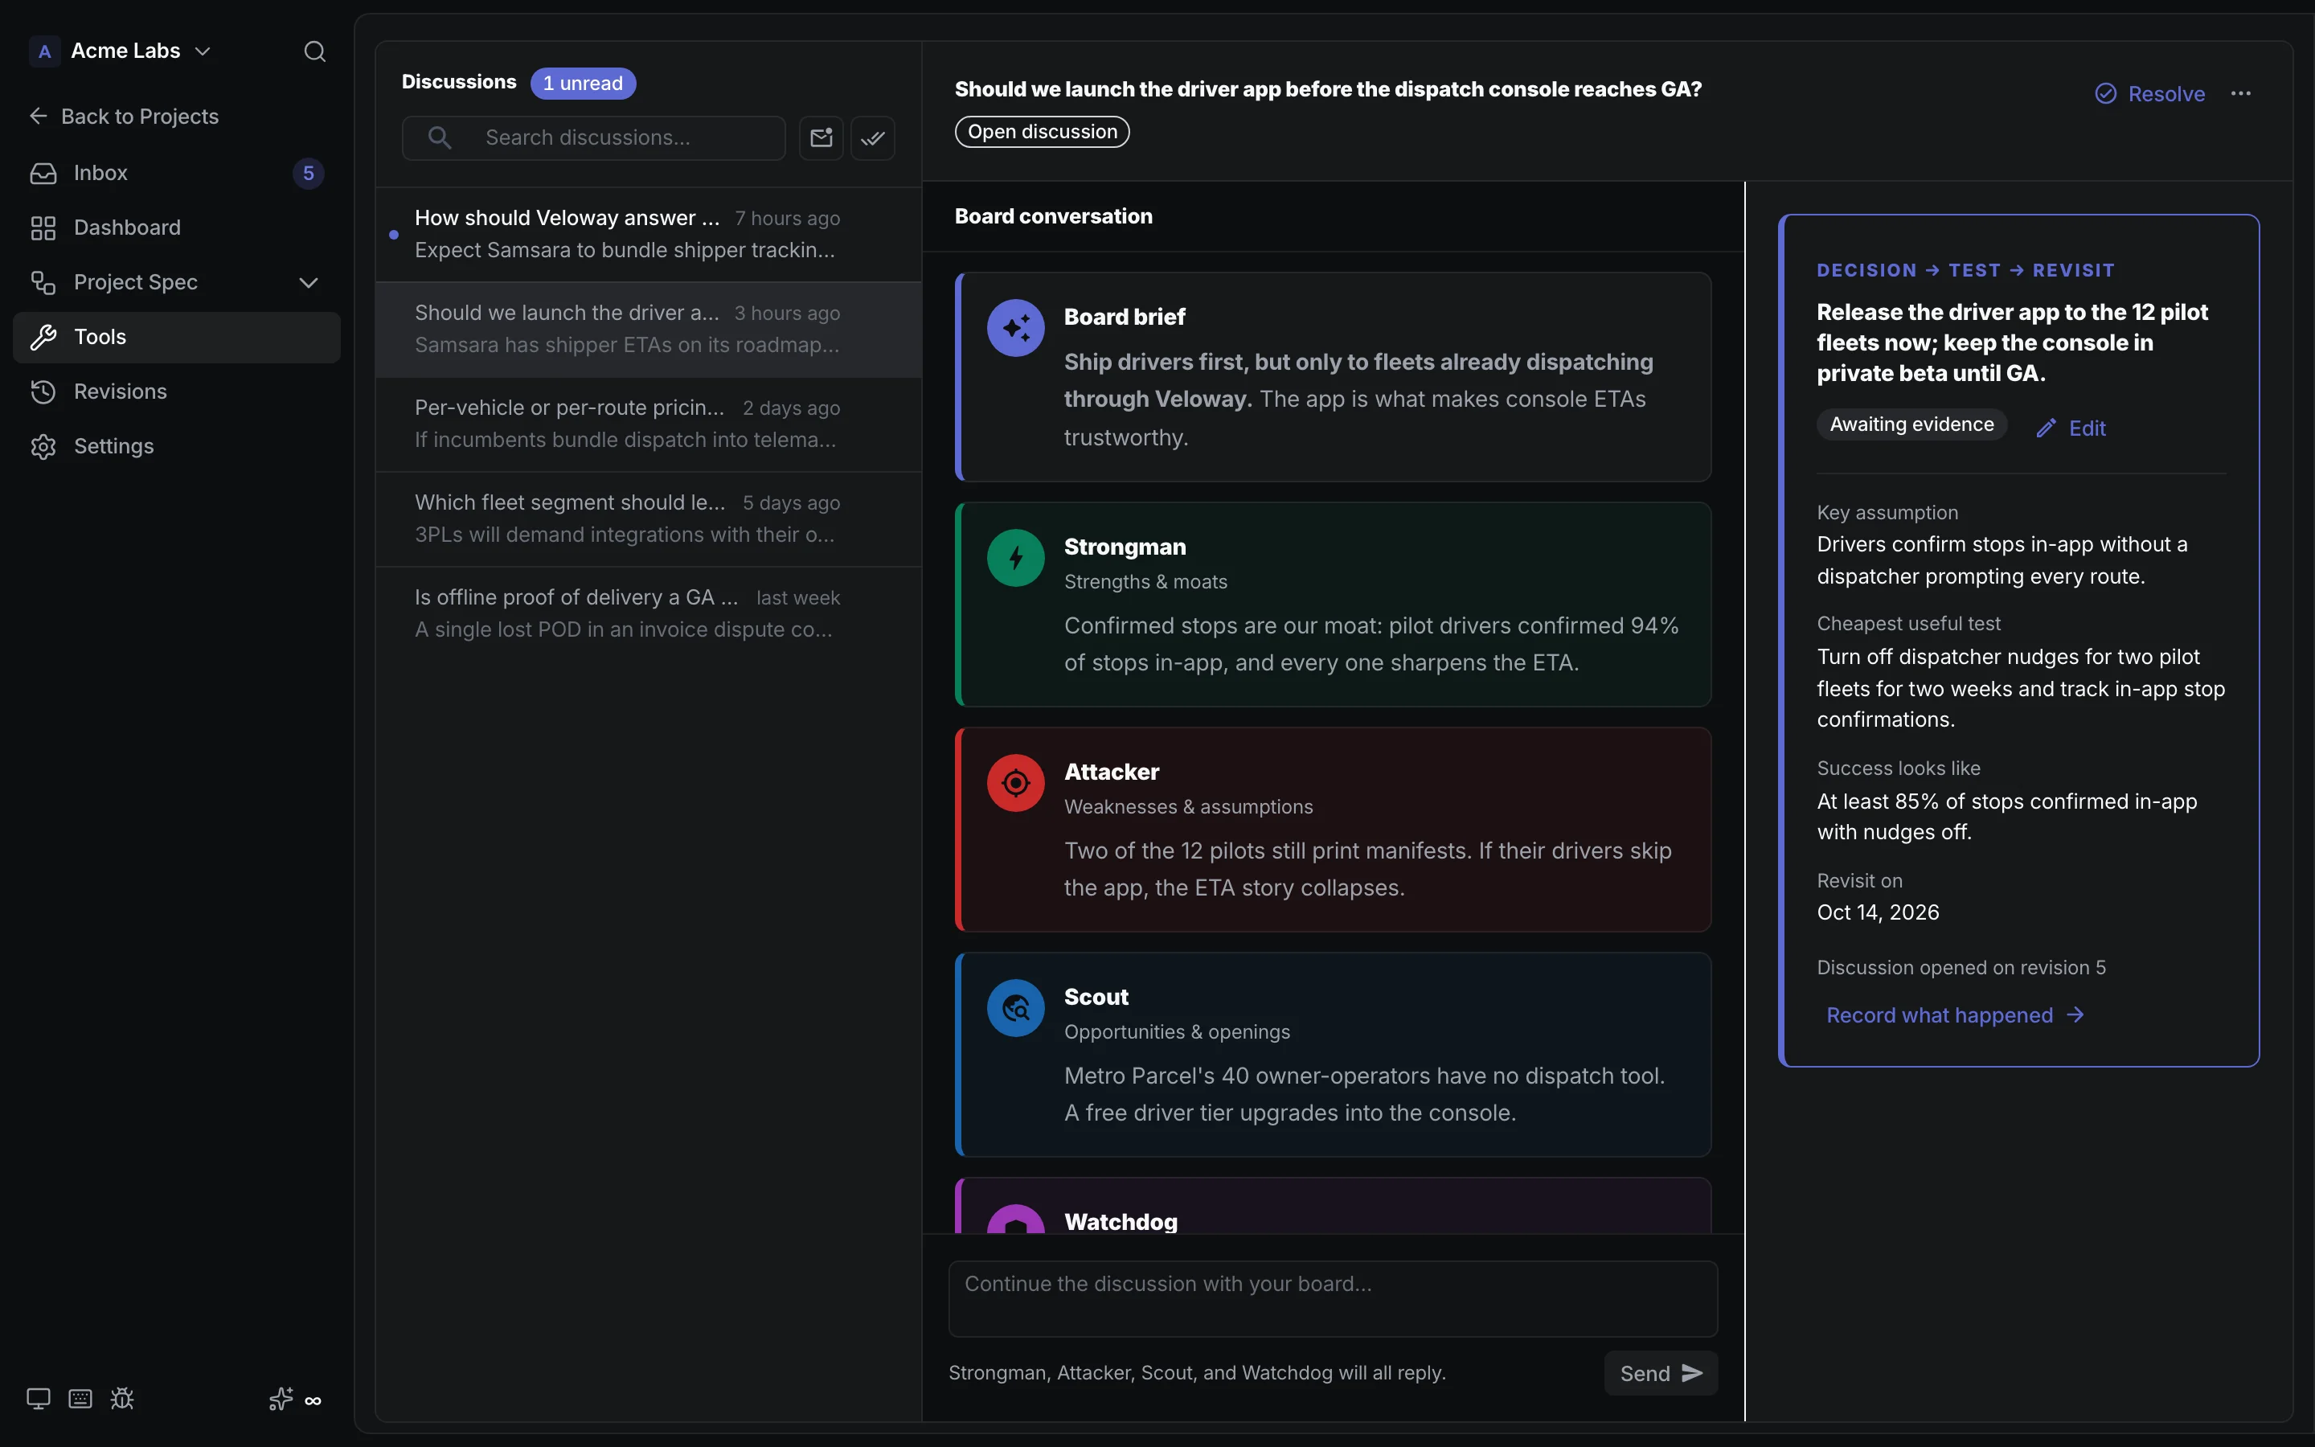Viewport: 2315px width, 1447px height.
Task: Select Project Spec in the sidebar
Action: (x=177, y=282)
